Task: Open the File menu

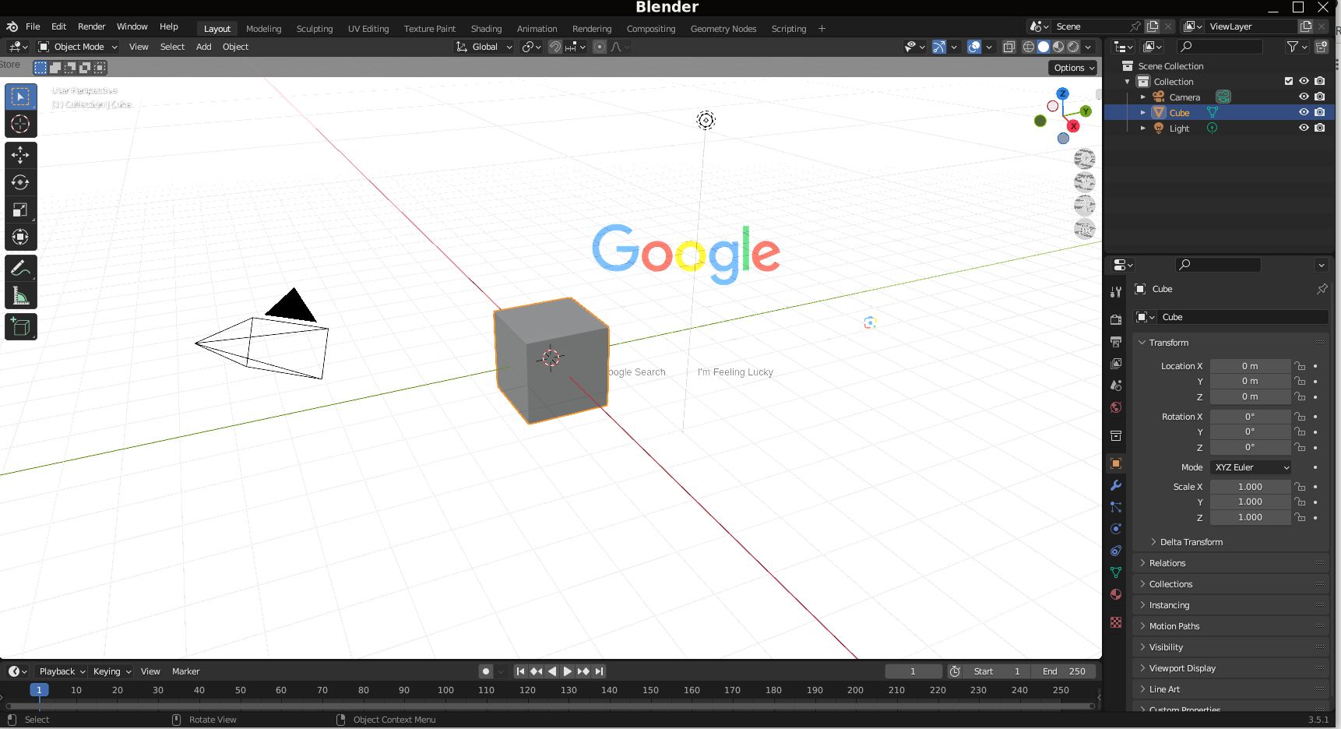Action: tap(33, 26)
